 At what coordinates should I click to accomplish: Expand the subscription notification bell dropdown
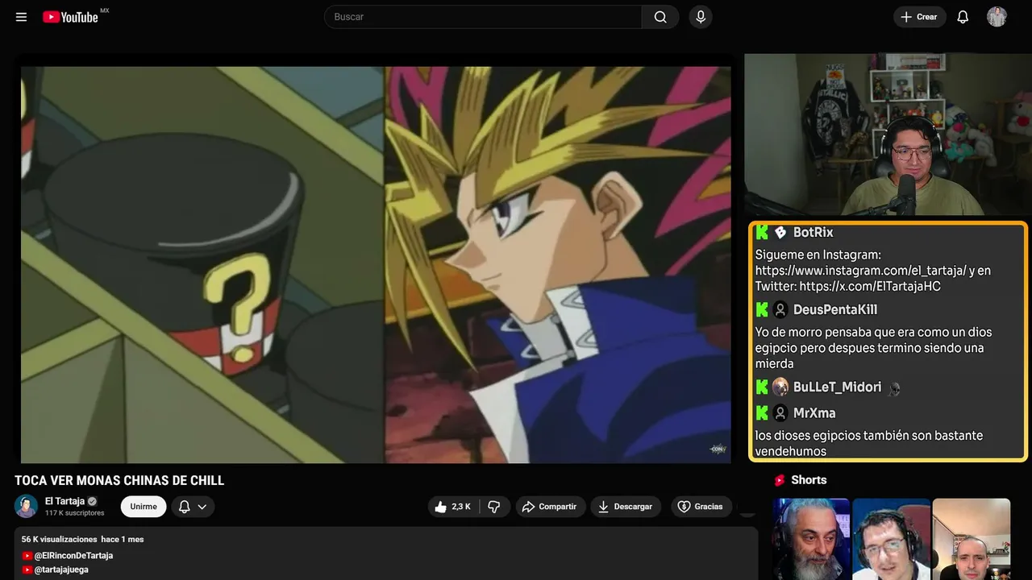(193, 507)
